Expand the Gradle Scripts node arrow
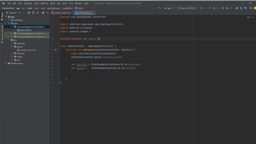 6,63
